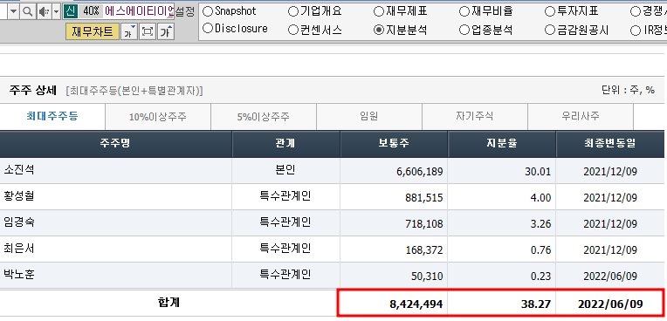Image resolution: width=667 pixels, height=321 pixels.
Task: Open the 재무차트 financial chart
Action: pos(93,32)
